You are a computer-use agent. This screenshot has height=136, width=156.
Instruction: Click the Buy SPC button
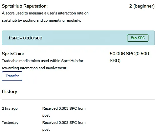pyautogui.click(x=138, y=38)
